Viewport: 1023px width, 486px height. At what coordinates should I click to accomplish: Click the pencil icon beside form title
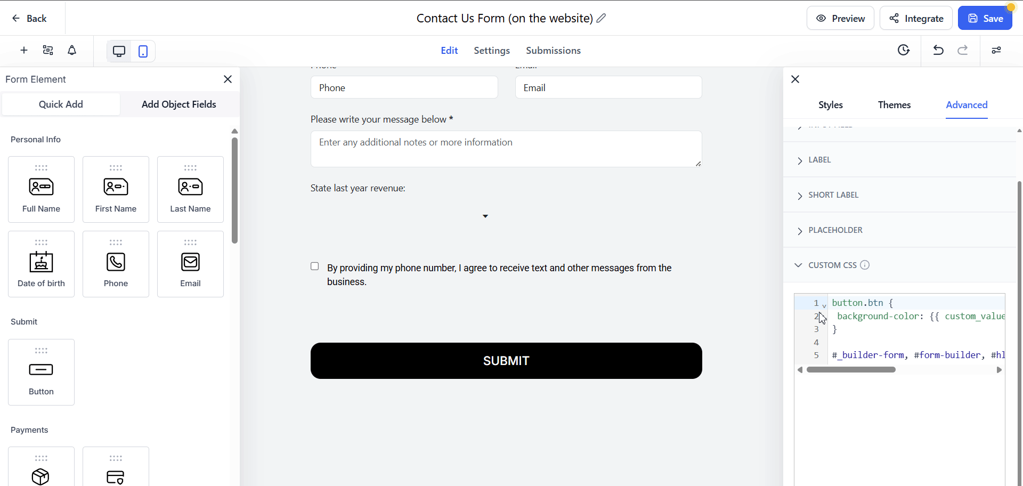pos(602,18)
